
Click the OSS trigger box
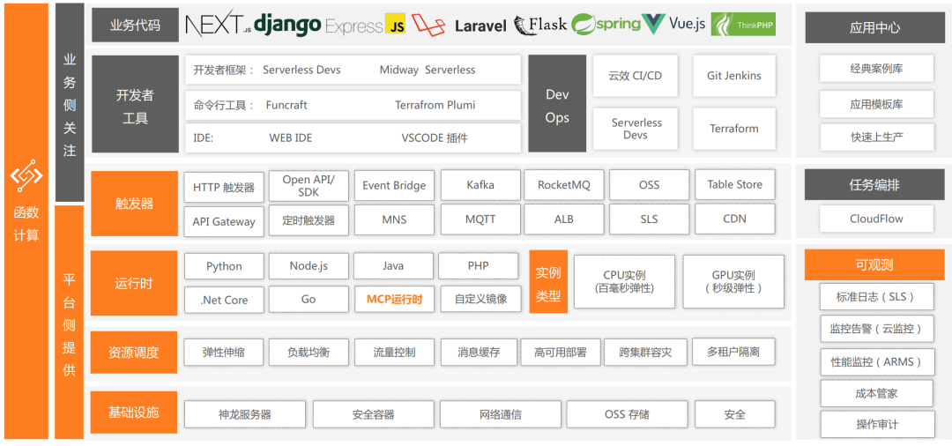[x=649, y=185]
